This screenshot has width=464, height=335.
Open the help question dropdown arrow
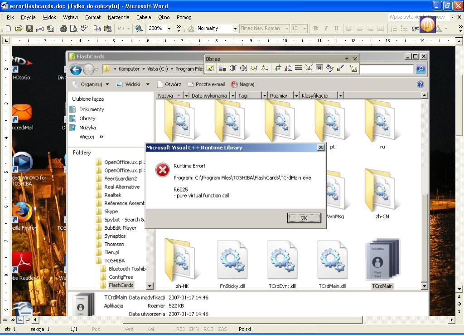point(452,17)
